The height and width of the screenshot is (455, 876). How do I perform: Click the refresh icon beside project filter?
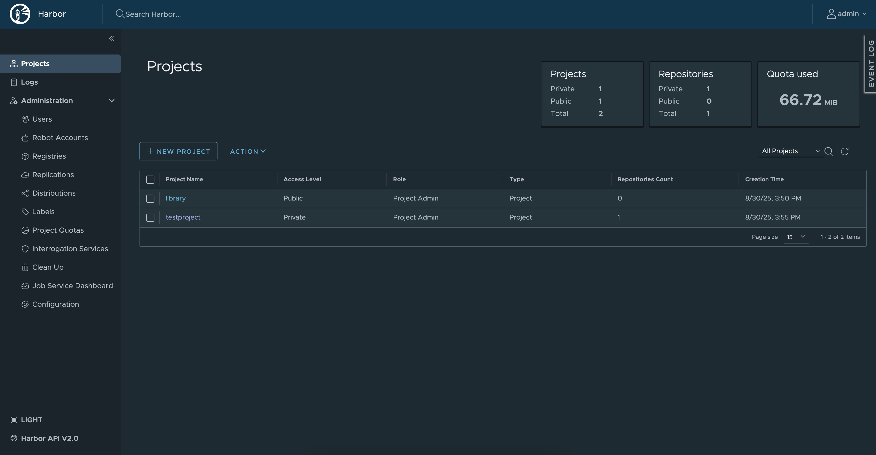(x=845, y=151)
